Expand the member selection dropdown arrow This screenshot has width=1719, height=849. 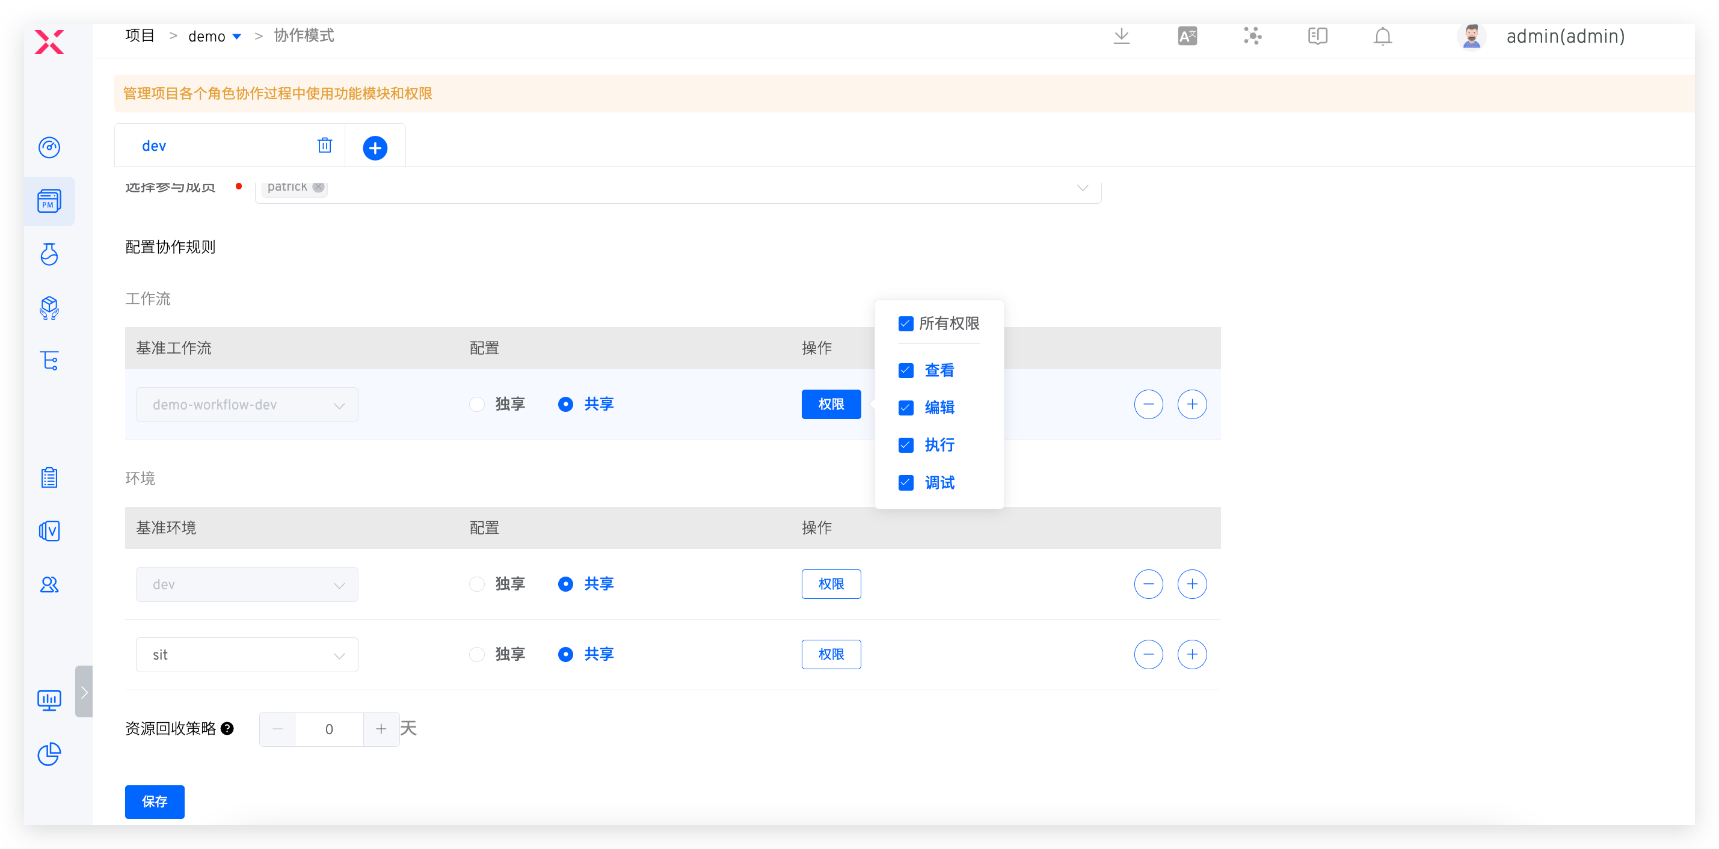[x=1083, y=188]
